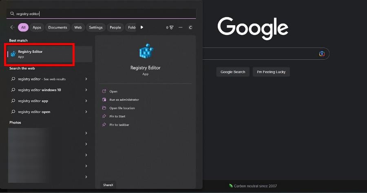Expand the fourth Photos result arrow
Viewport: 367px width, 193px height.
(x=86, y=166)
